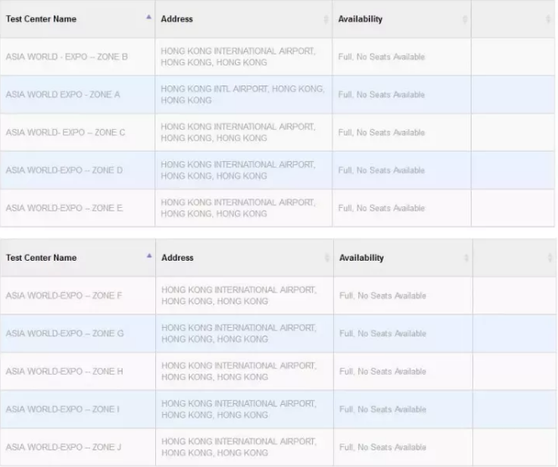Select the ASIA WORLD EXPO - ZONE A name

[x=63, y=95]
